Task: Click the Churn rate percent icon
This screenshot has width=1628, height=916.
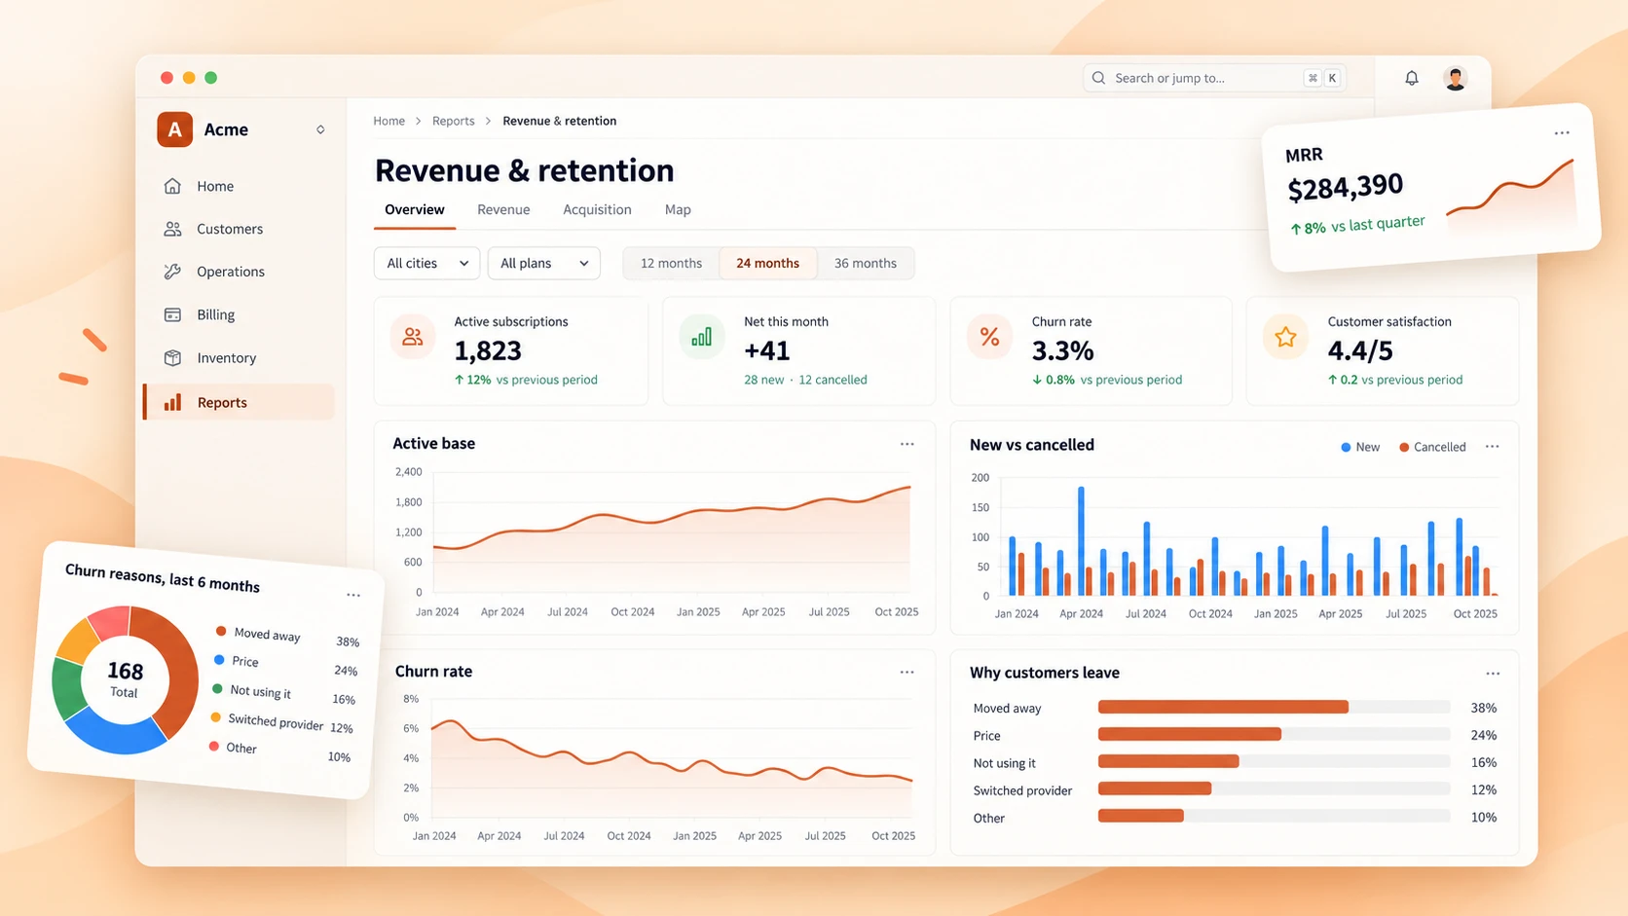Action: [x=989, y=337]
